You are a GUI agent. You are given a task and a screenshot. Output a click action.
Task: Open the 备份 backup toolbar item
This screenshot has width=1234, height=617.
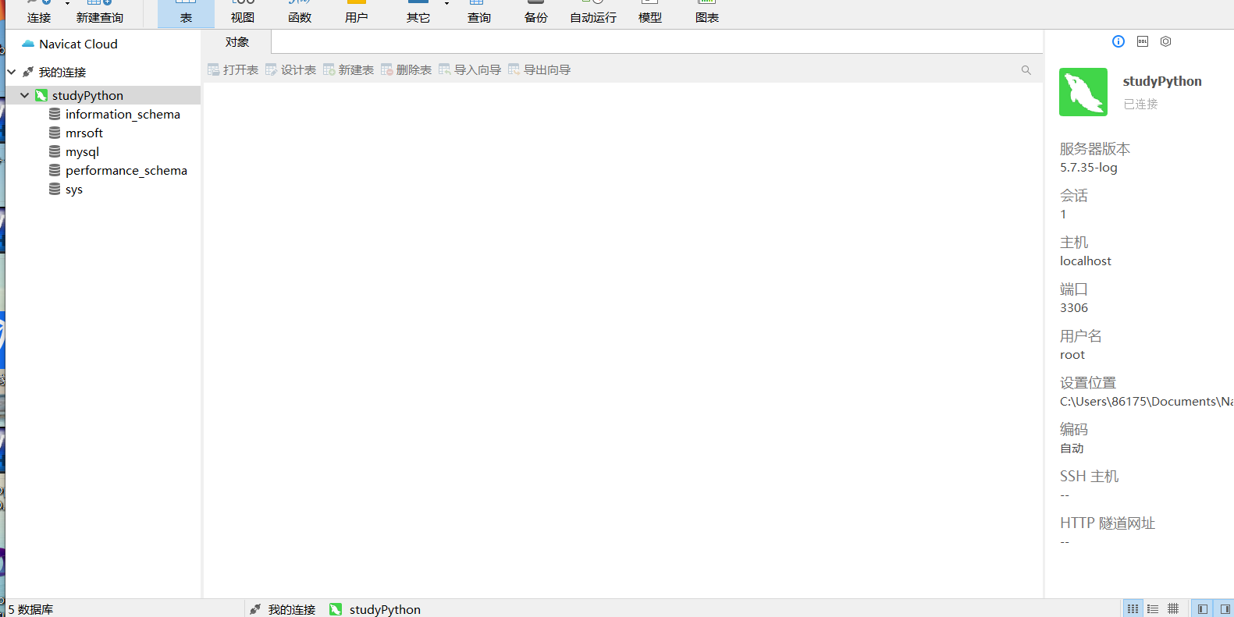click(x=536, y=12)
